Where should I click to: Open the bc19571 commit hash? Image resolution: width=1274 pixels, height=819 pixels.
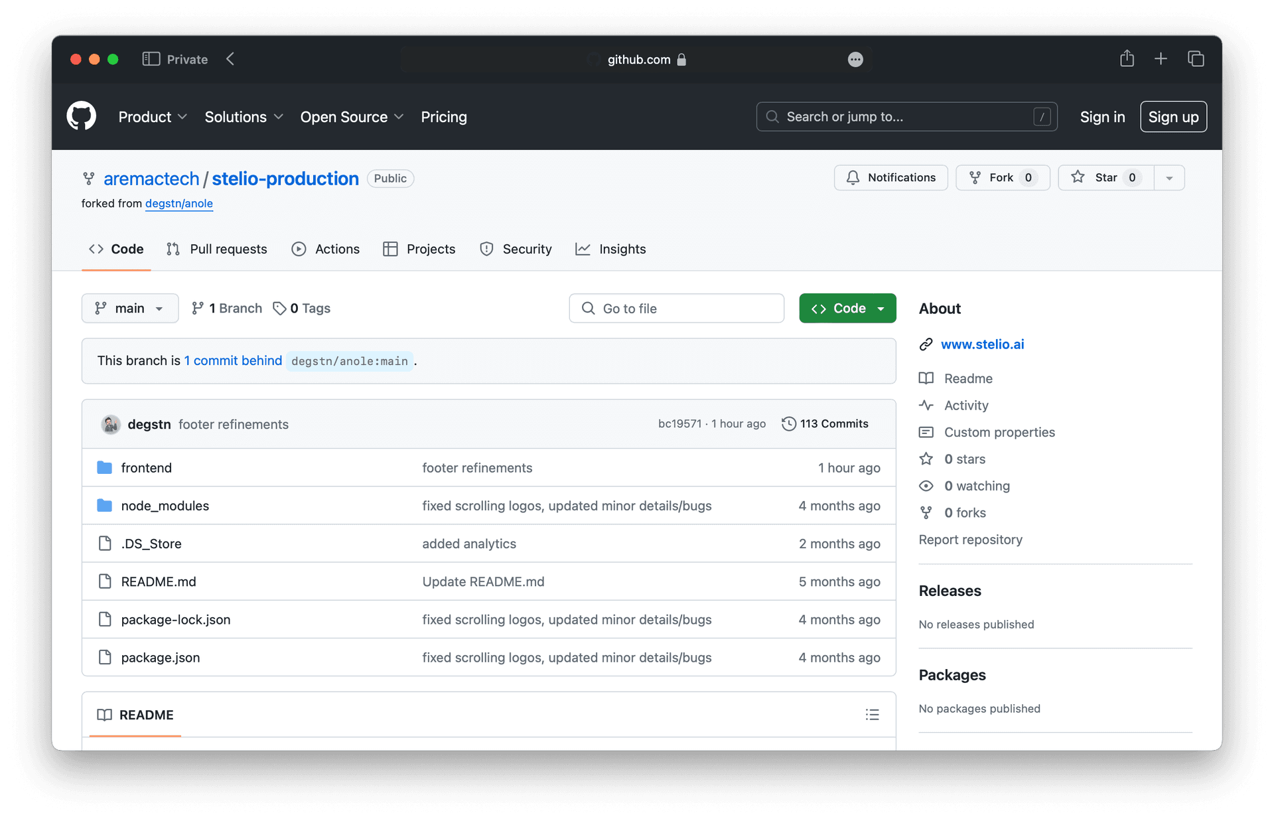679,423
